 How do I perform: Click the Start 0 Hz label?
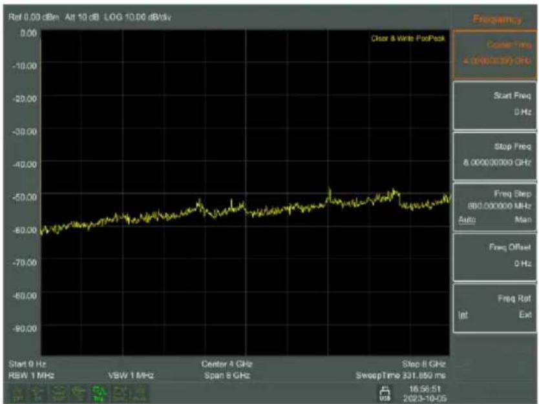pyautogui.click(x=27, y=364)
